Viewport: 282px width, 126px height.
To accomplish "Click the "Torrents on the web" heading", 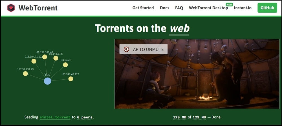I will (x=142, y=28).
